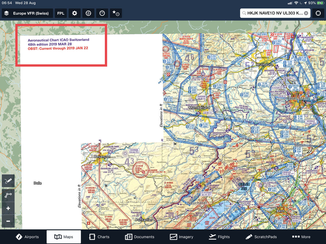The image size is (326, 244).
Task: Open the instruments gauge icon
Action: click(102, 13)
